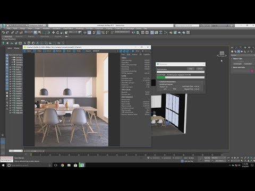Select the Unlink Selection tool

[x=16, y=32]
